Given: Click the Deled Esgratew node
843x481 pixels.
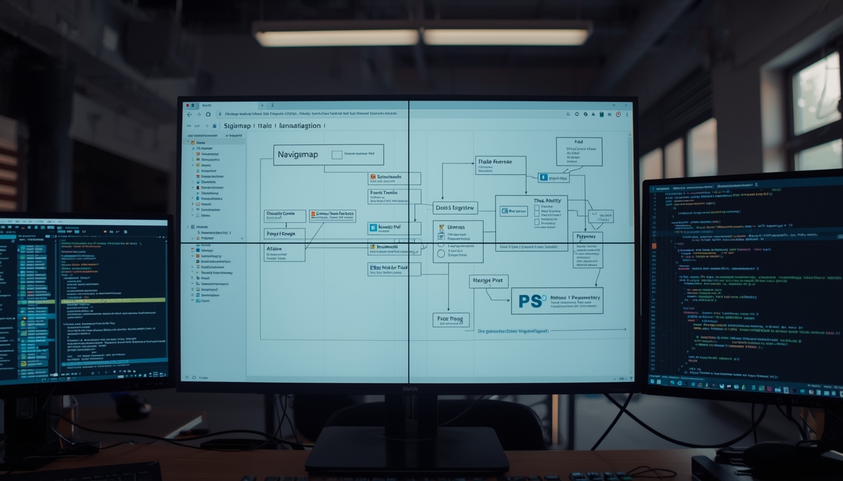Looking at the screenshot, I should click(456, 207).
